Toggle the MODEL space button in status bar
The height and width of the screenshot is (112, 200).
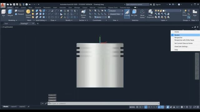[x=132, y=107]
